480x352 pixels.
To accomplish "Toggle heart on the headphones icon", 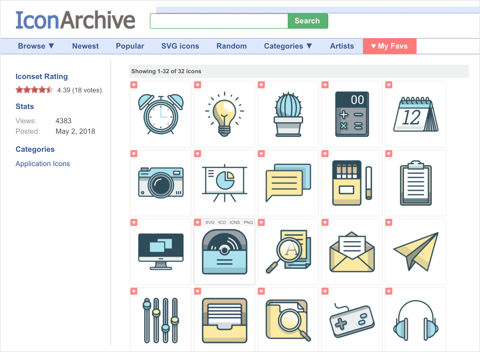I will [x=388, y=291].
